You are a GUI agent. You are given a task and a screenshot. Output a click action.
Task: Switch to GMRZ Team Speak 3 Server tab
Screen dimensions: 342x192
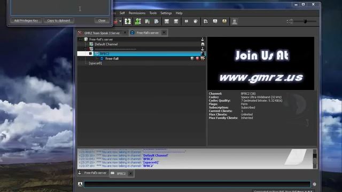coord(102,33)
